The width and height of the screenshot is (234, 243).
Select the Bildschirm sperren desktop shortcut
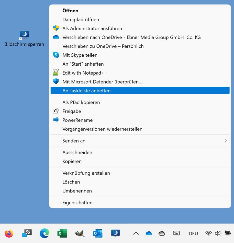tap(24, 38)
